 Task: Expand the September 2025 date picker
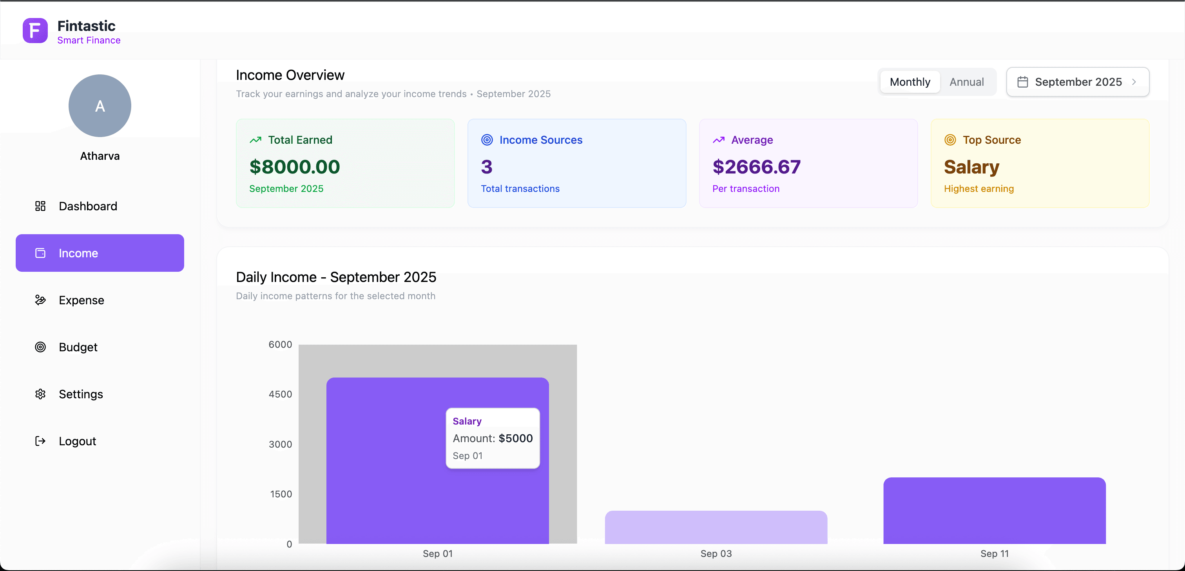coord(1078,81)
